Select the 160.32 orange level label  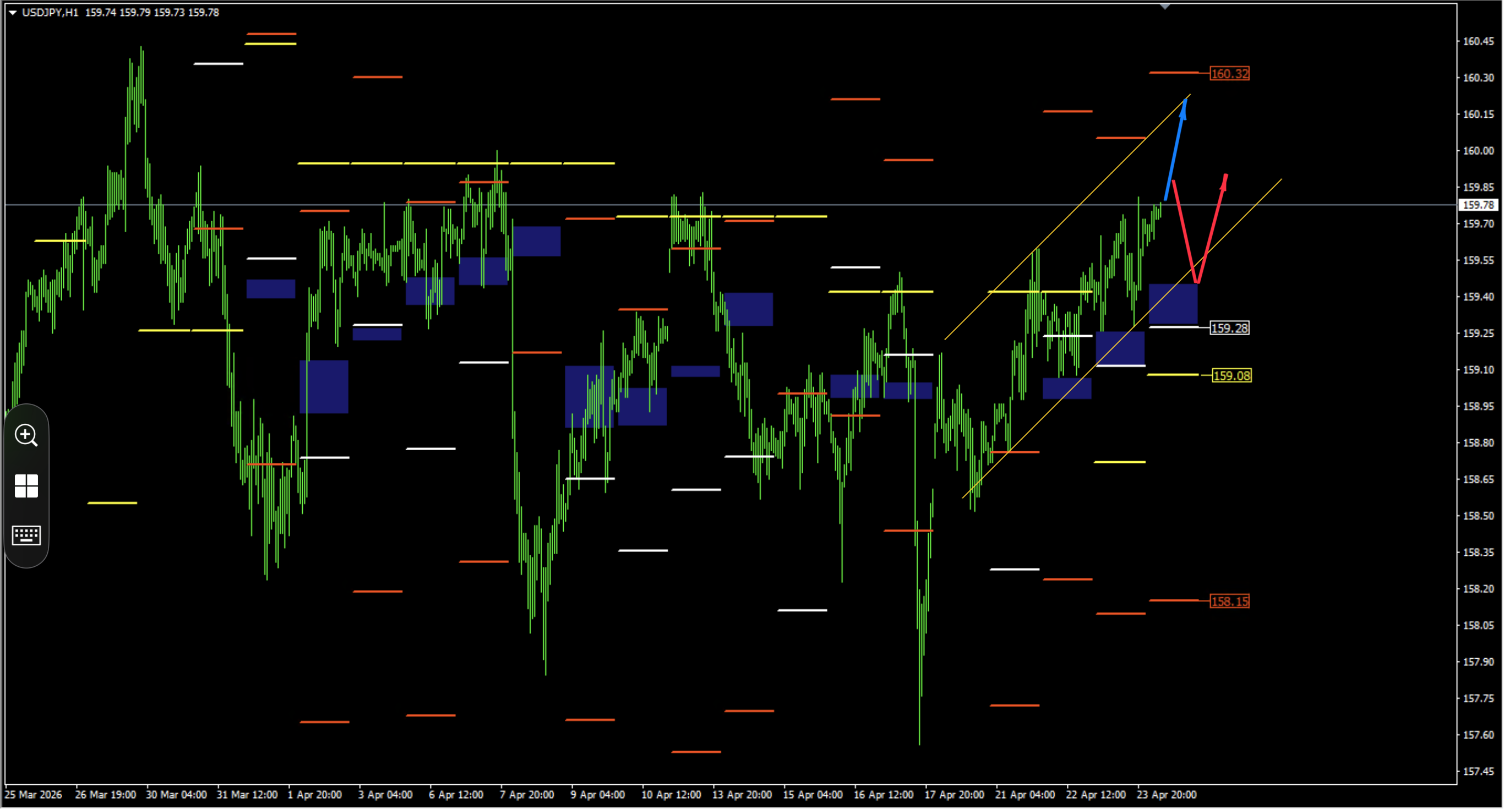point(1229,74)
